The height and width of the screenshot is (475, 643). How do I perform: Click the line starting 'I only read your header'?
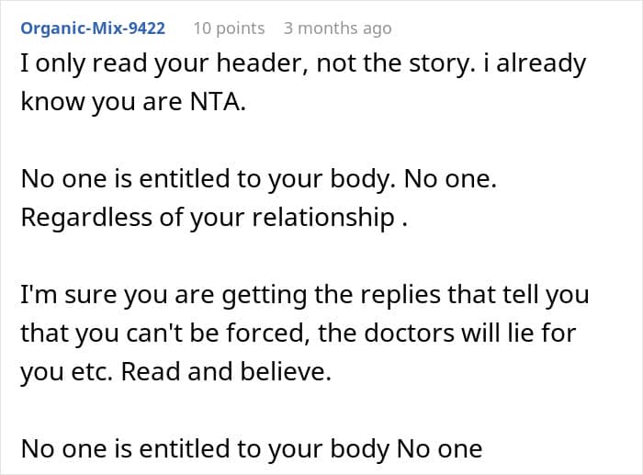click(303, 63)
